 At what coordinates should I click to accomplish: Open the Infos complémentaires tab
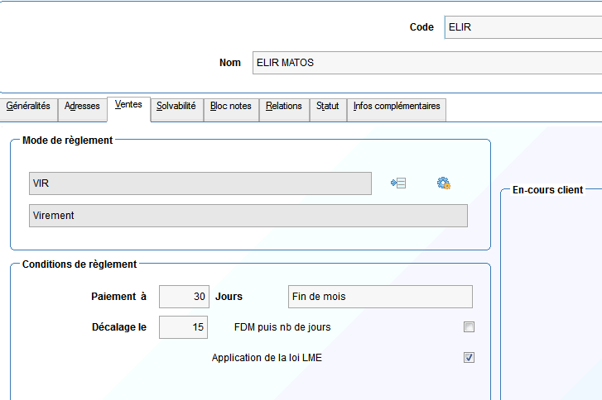397,107
